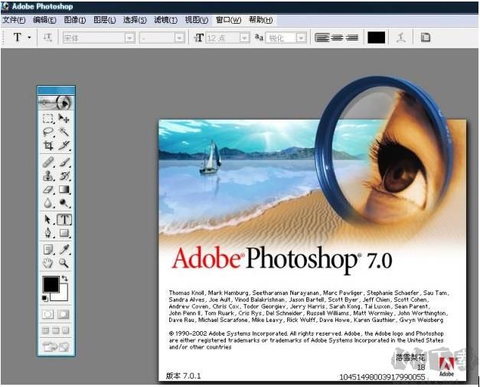Choose Full Screen Mode with menu bar
Viewport: 480px width, 387px height.
point(55,330)
